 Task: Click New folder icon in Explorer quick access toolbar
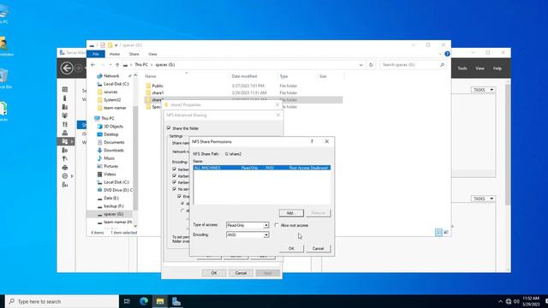point(110,45)
